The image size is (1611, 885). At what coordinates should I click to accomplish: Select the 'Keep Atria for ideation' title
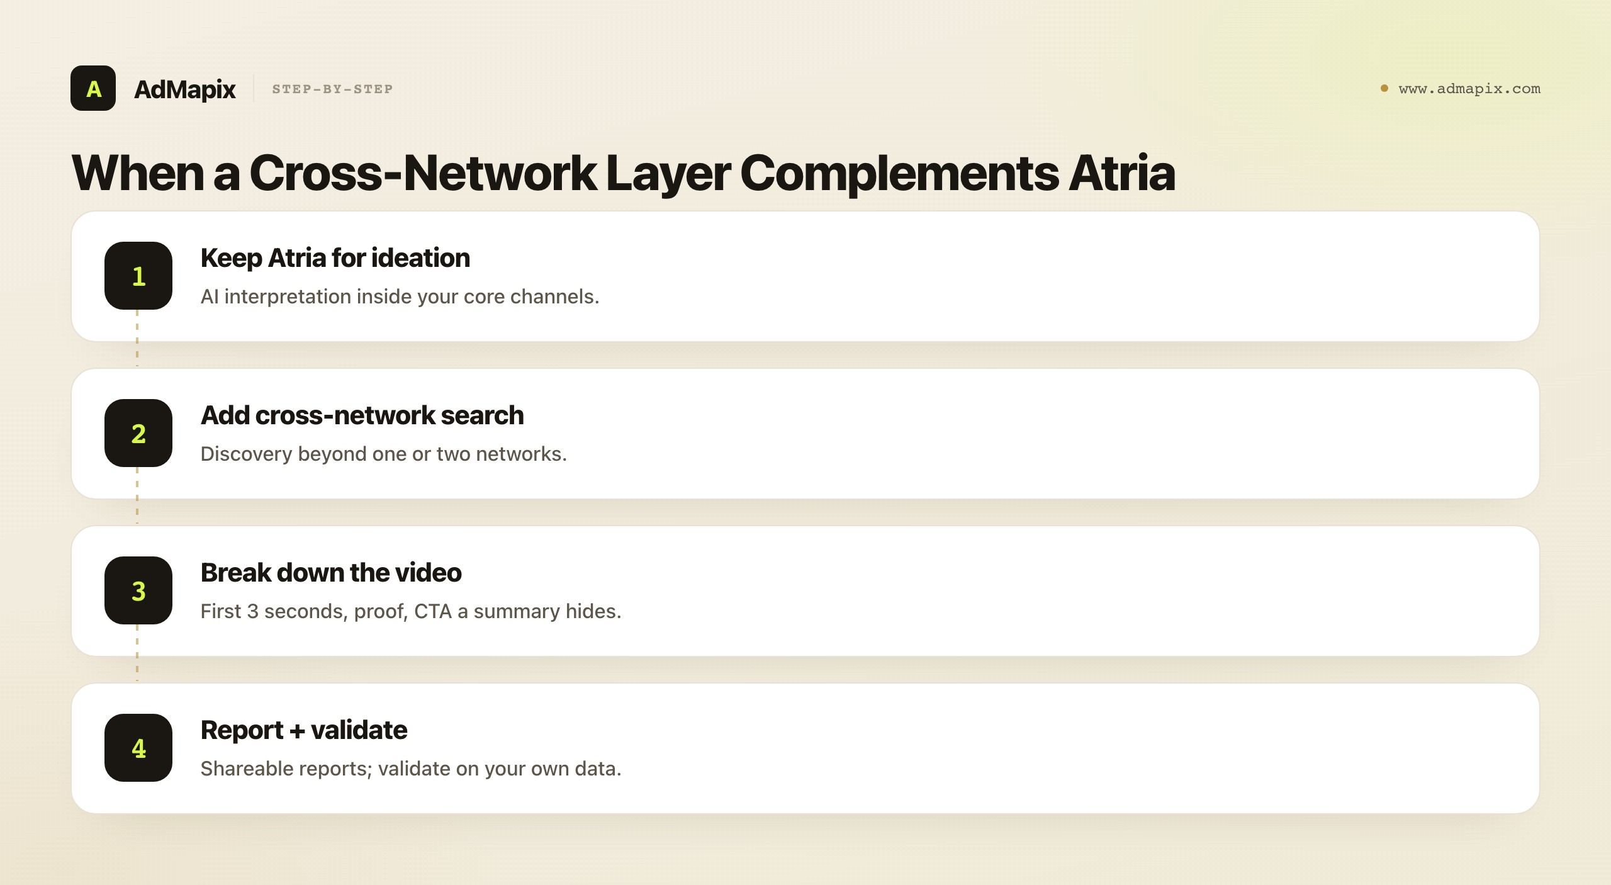click(x=335, y=258)
